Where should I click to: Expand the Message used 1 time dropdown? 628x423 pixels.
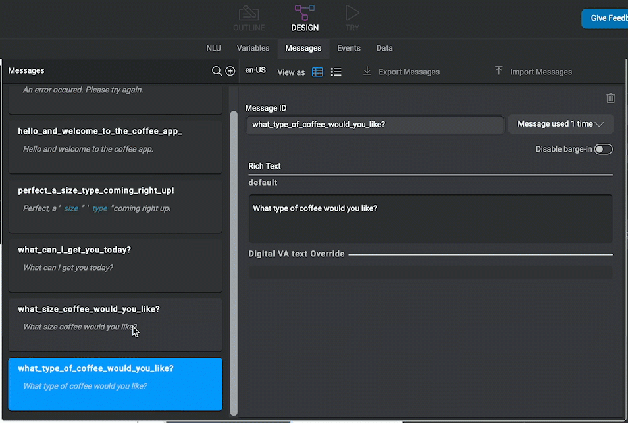pyautogui.click(x=560, y=124)
